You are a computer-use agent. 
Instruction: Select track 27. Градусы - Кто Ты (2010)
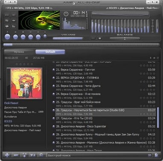click(105, 120)
